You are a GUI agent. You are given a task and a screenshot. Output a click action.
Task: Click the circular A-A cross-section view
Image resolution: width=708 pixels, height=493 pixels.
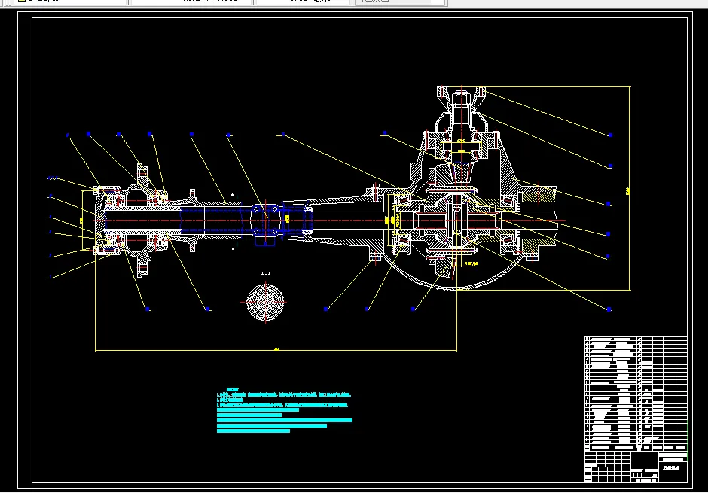[x=265, y=303]
